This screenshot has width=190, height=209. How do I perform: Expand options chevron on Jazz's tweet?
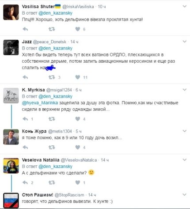185,42
